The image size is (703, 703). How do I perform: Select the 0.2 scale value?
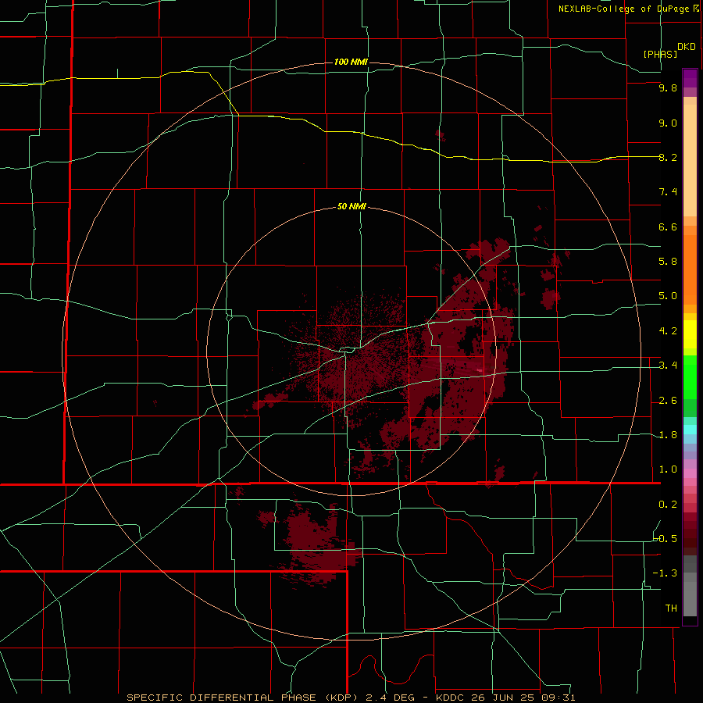pos(668,505)
